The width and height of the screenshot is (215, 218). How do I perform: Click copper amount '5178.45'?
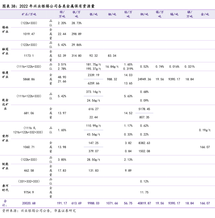144,109
